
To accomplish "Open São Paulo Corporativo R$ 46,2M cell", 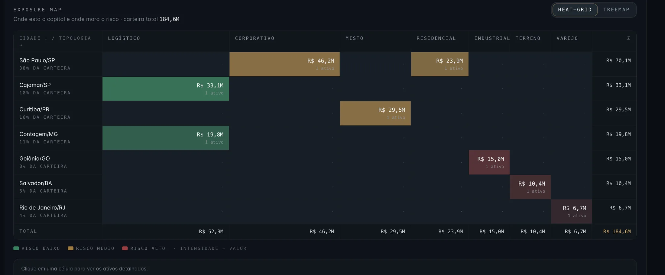I will pos(284,64).
